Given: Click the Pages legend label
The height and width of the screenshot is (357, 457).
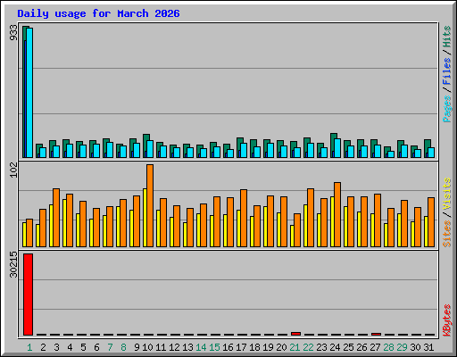Looking at the screenshot, I should tap(447, 109).
